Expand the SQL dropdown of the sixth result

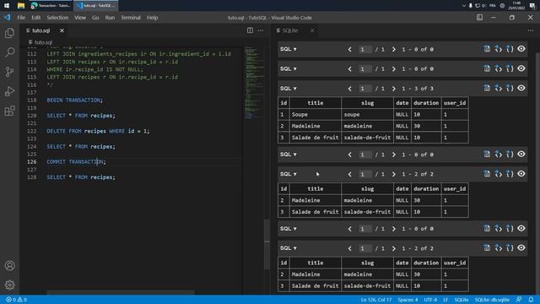[x=289, y=229]
